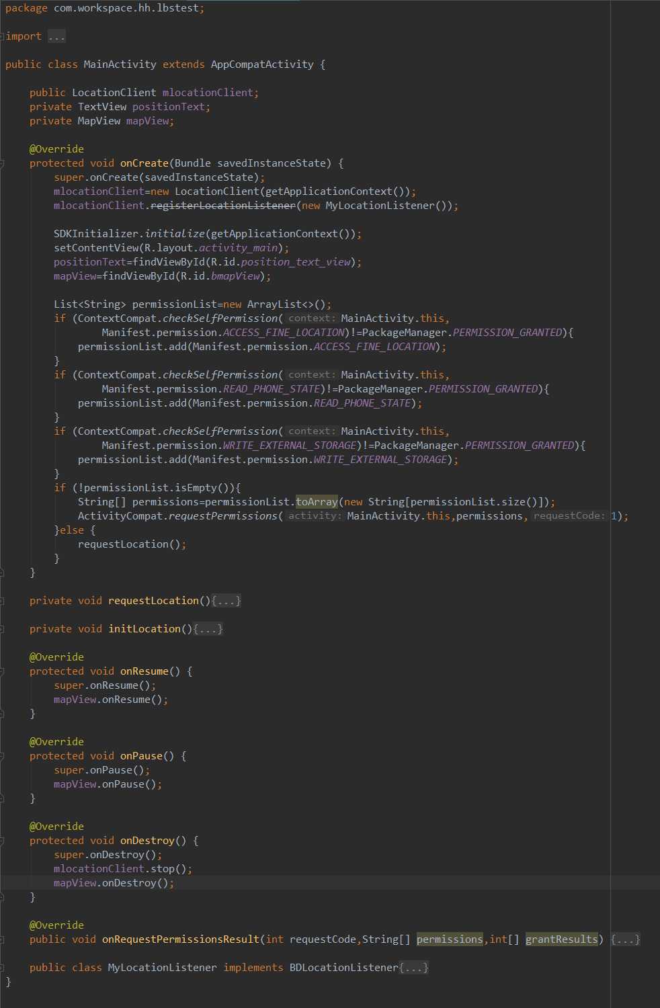The image size is (660, 1008).
Task: Click positionText in the TextView field declaration
Action: pyautogui.click(x=168, y=107)
